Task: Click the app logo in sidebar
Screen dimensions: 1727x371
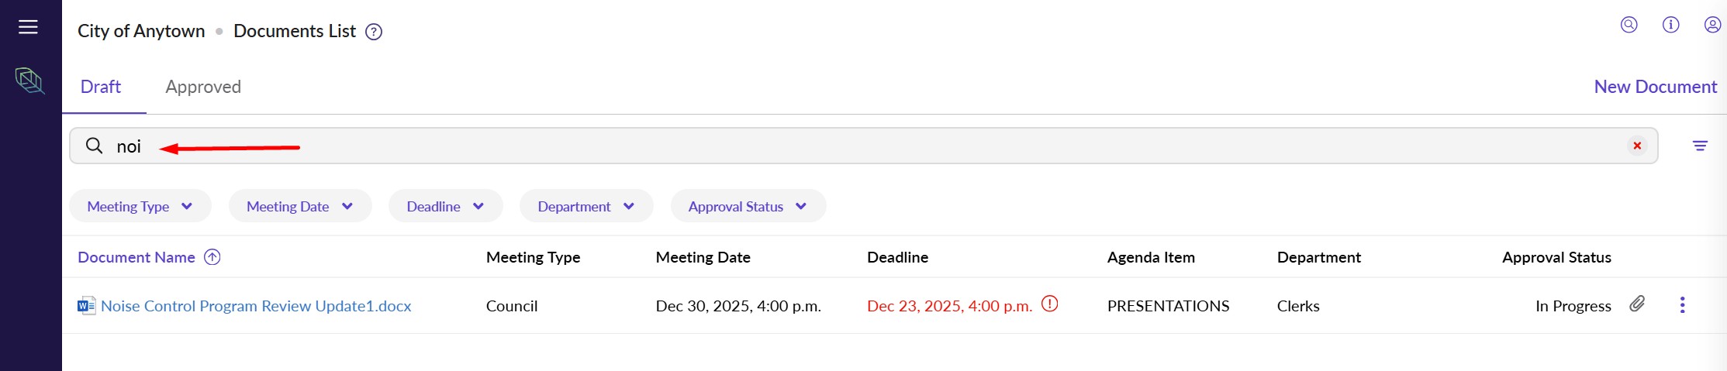Action: (29, 81)
